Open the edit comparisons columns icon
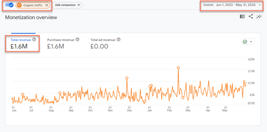This screenshot has height=132, width=267. [242, 17]
